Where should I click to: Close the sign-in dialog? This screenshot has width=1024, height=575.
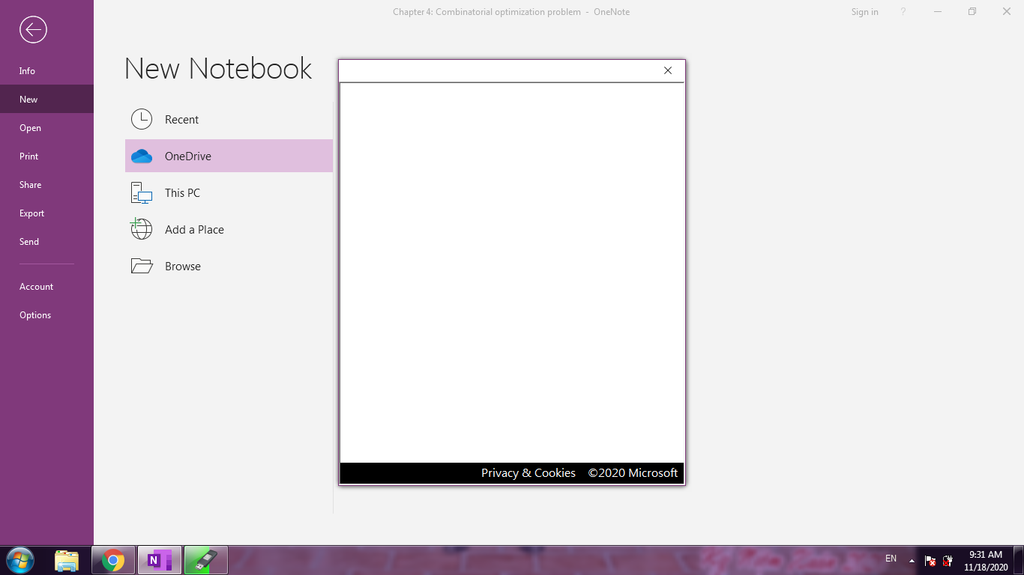668,70
